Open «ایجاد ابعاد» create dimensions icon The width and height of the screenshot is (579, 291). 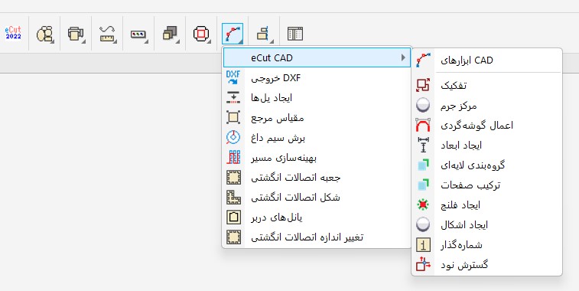[423, 145]
